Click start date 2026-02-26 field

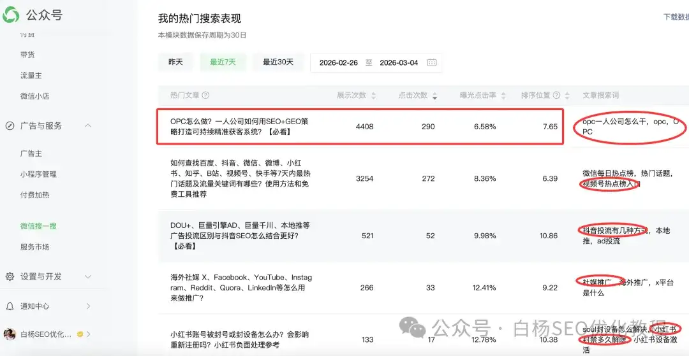pos(338,62)
